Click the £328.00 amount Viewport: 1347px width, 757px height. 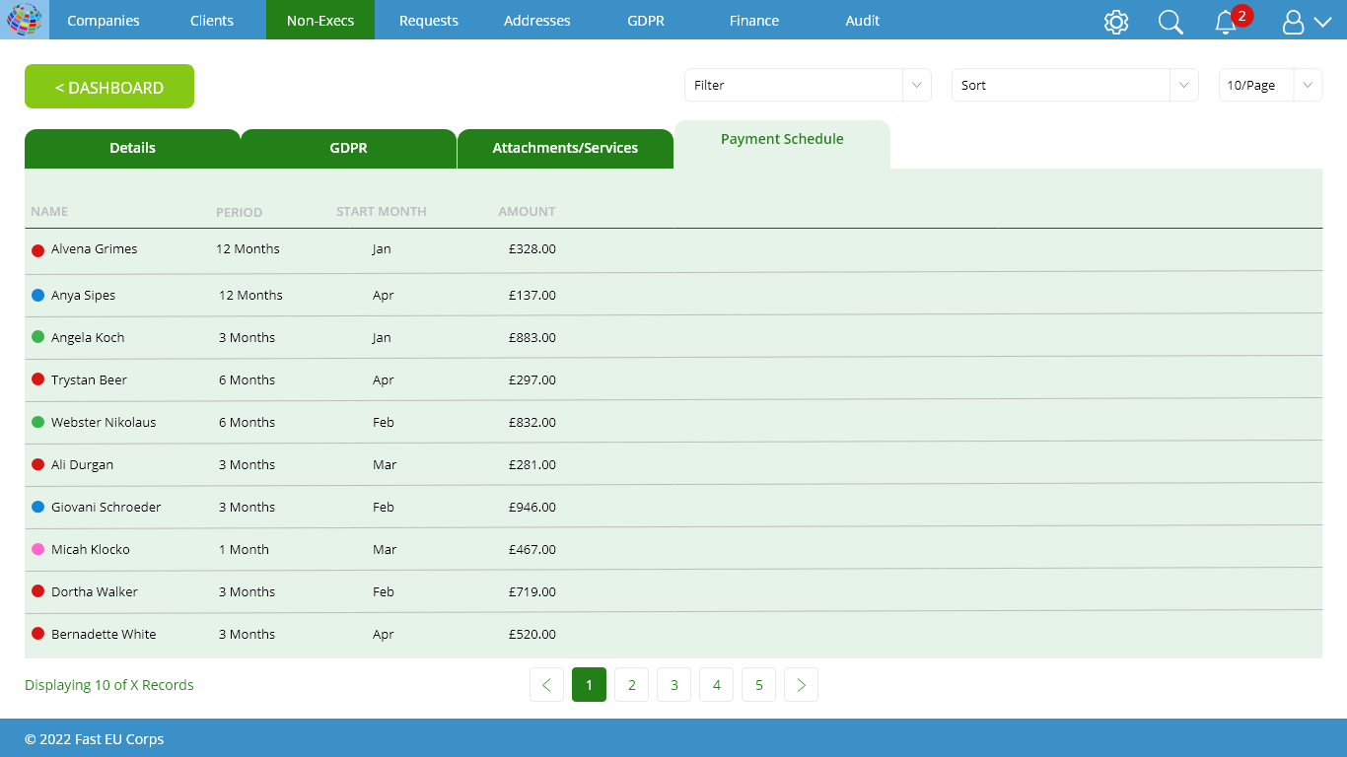[x=532, y=249]
